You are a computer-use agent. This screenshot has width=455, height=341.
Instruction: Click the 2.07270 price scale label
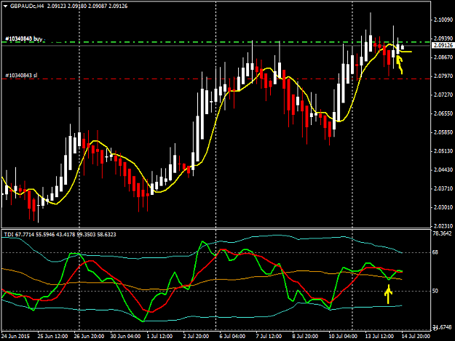(443, 95)
